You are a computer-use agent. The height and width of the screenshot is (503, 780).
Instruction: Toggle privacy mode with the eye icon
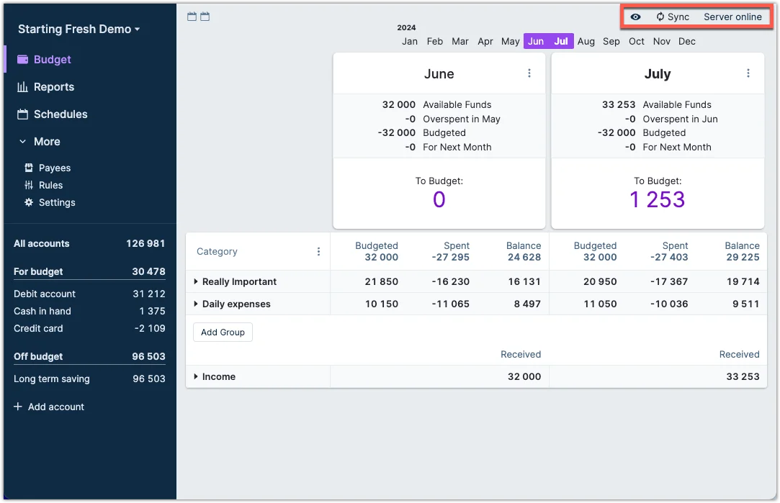636,16
